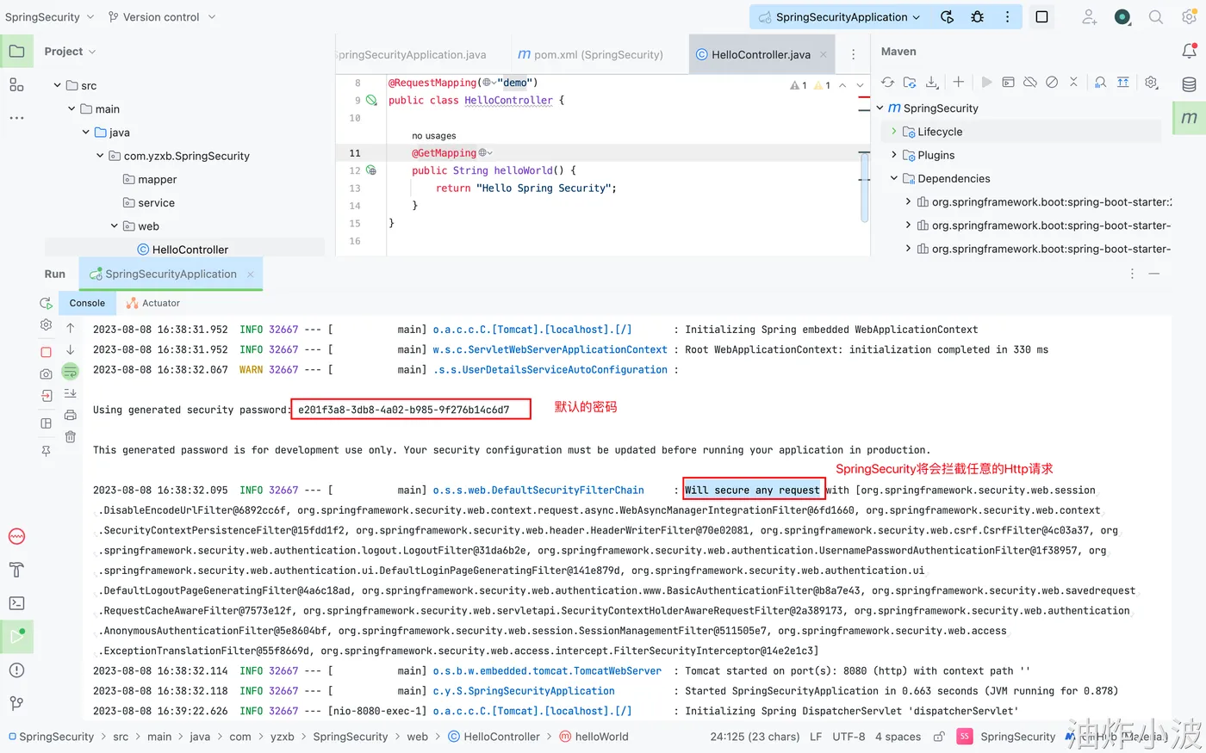Rerun SpringSecurityApplication in Run panel
Viewport: 1206px width, 753px height.
tap(47, 303)
